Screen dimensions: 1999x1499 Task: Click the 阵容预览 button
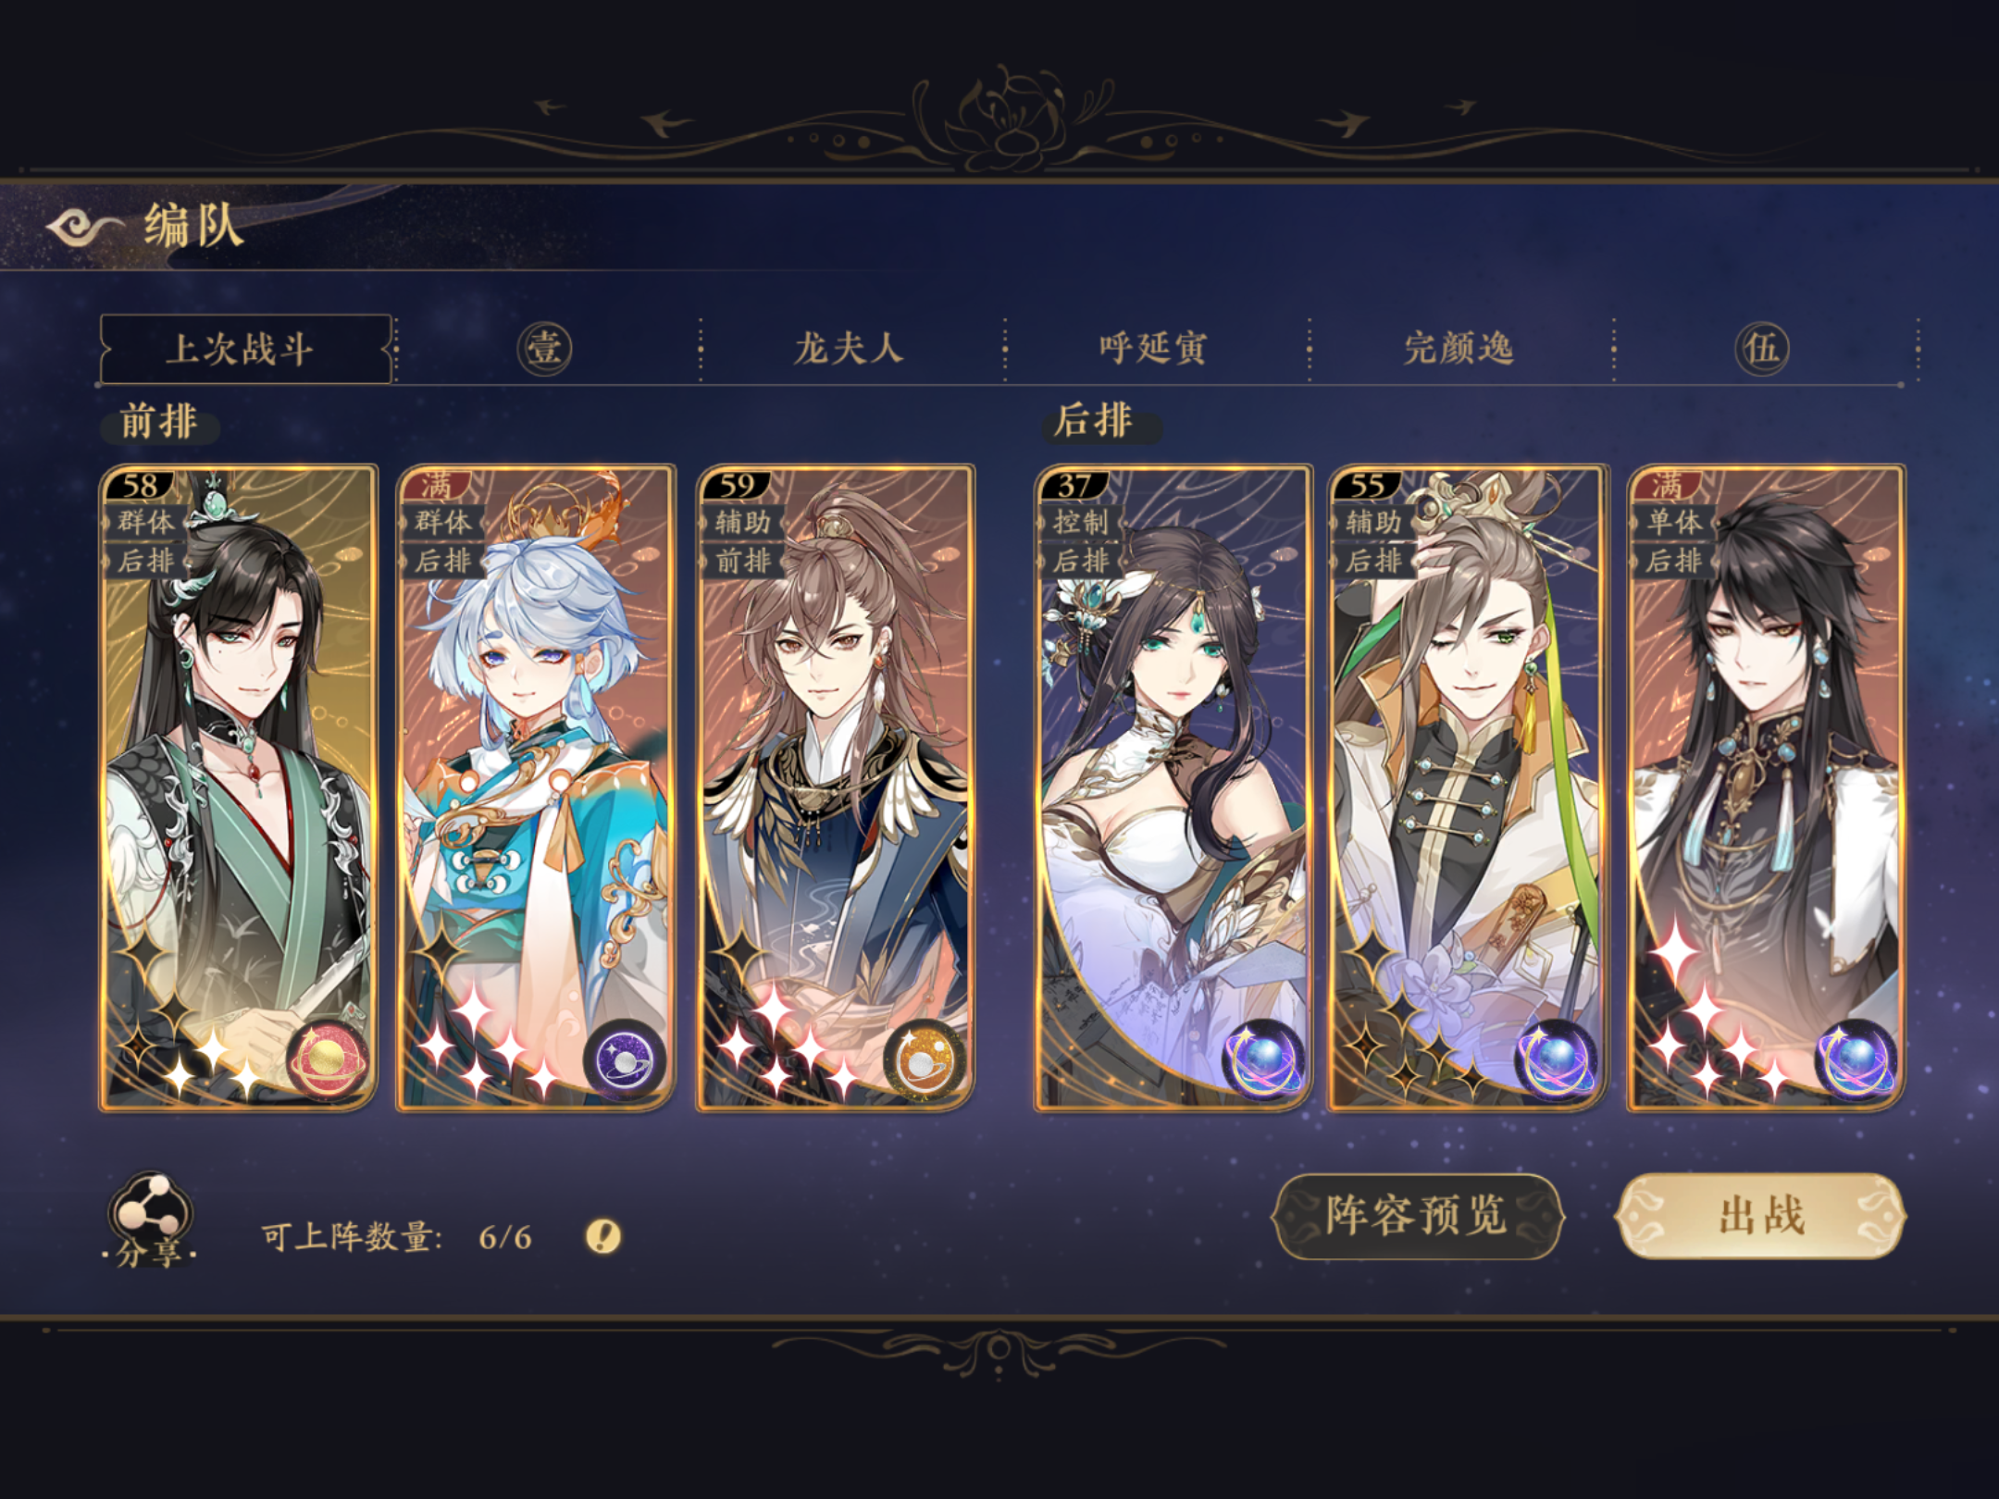coord(1417,1216)
